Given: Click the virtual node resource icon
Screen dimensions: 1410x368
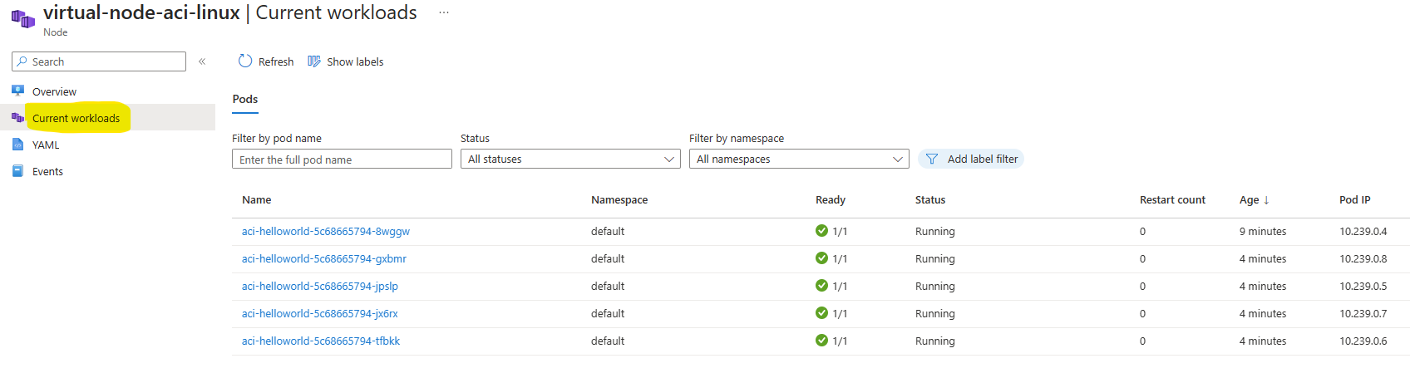Looking at the screenshot, I should click(x=22, y=18).
